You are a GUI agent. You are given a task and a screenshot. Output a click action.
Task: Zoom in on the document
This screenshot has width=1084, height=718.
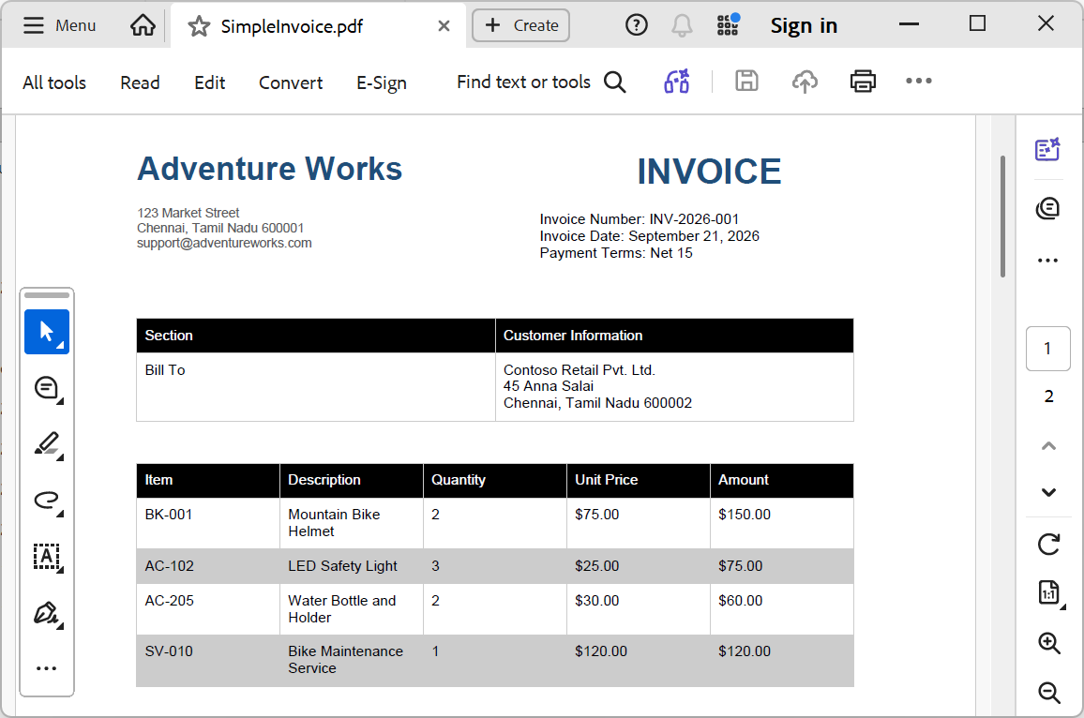pyautogui.click(x=1049, y=643)
